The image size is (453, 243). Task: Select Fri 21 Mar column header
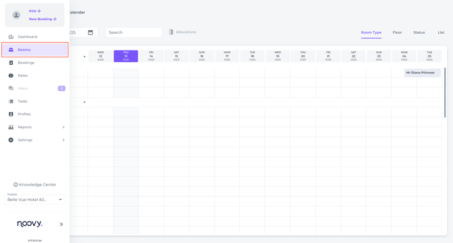click(x=328, y=56)
